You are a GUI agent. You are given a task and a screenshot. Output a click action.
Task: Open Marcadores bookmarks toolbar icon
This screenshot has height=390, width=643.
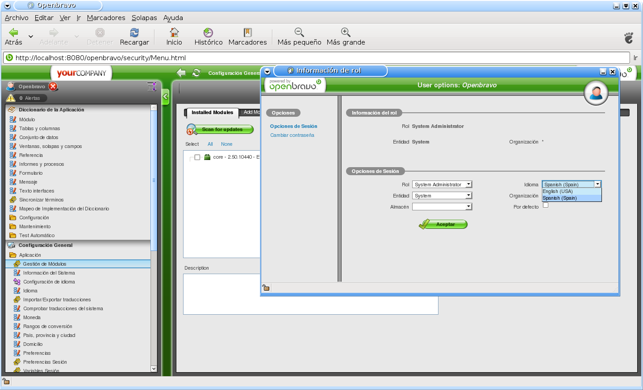[247, 33]
